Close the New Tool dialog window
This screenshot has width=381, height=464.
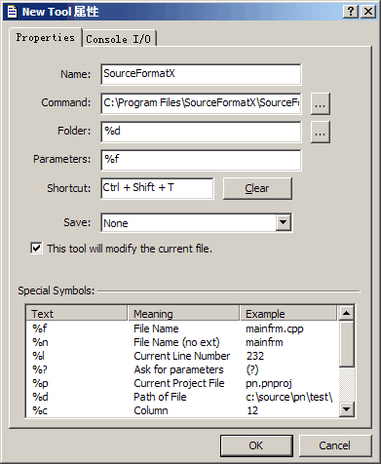pyautogui.click(x=368, y=12)
